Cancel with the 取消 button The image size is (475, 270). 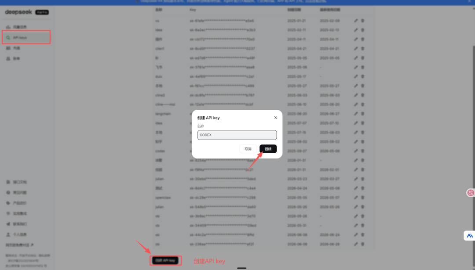pos(248,149)
